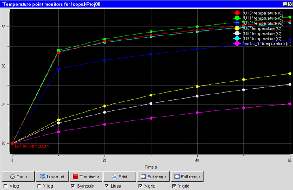
Task: Toggle the Symbols checkbox
Action: [73, 186]
